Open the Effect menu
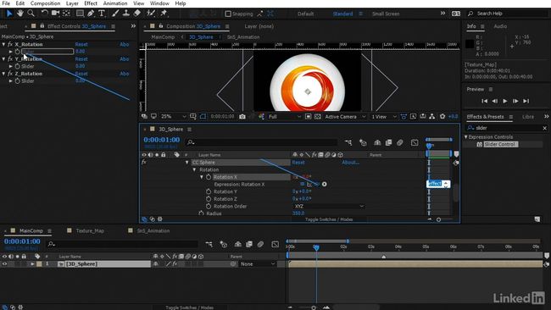Image resolution: width=551 pixels, height=310 pixels. pyautogui.click(x=91, y=3)
